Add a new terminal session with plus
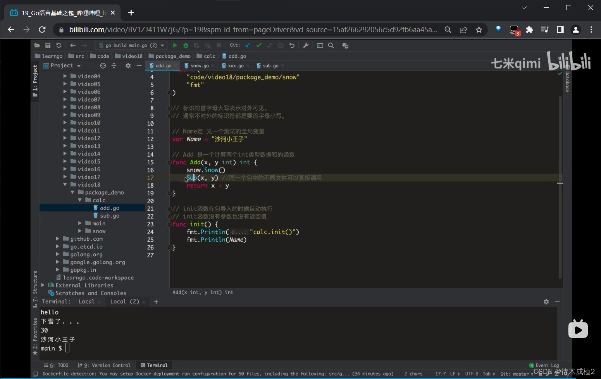The height and width of the screenshot is (379, 601). pyautogui.click(x=156, y=301)
